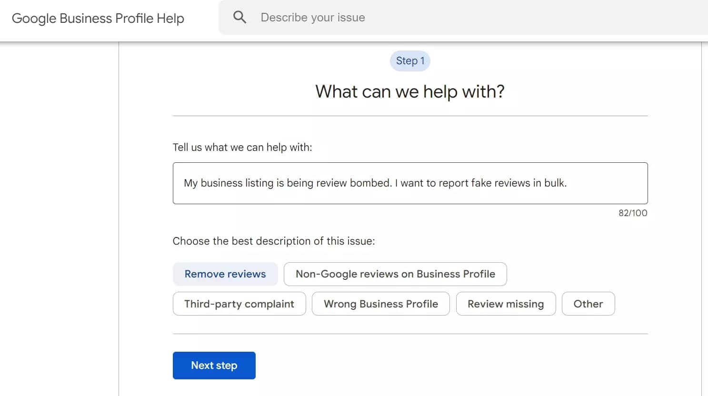Choose the Third-party complaint issue type
Viewport: 708px width, 396px height.
click(x=239, y=304)
